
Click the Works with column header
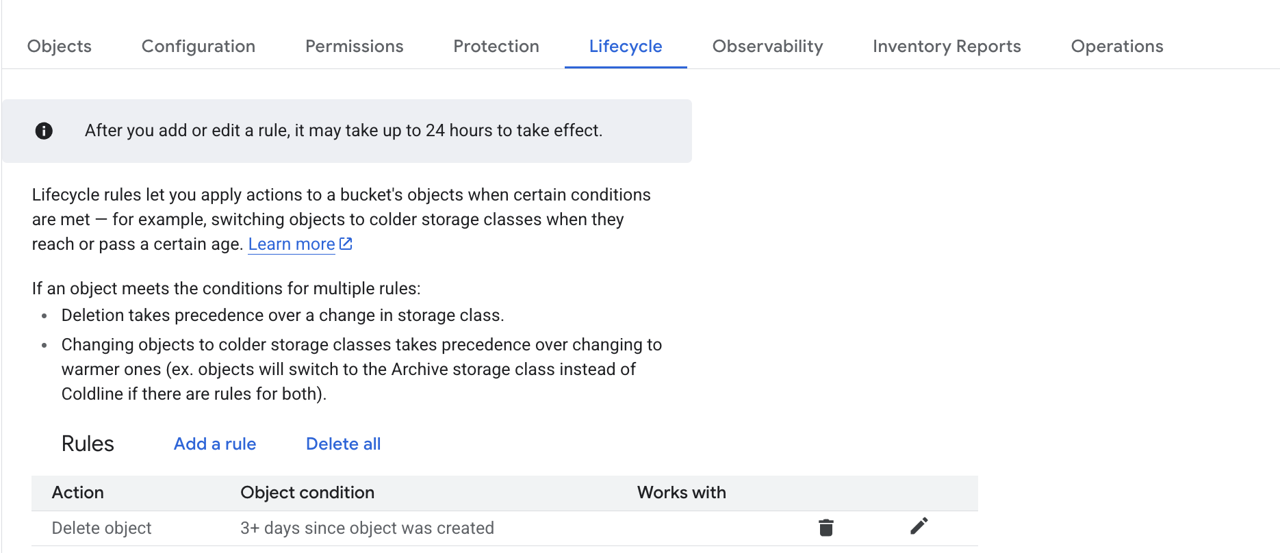[681, 493]
